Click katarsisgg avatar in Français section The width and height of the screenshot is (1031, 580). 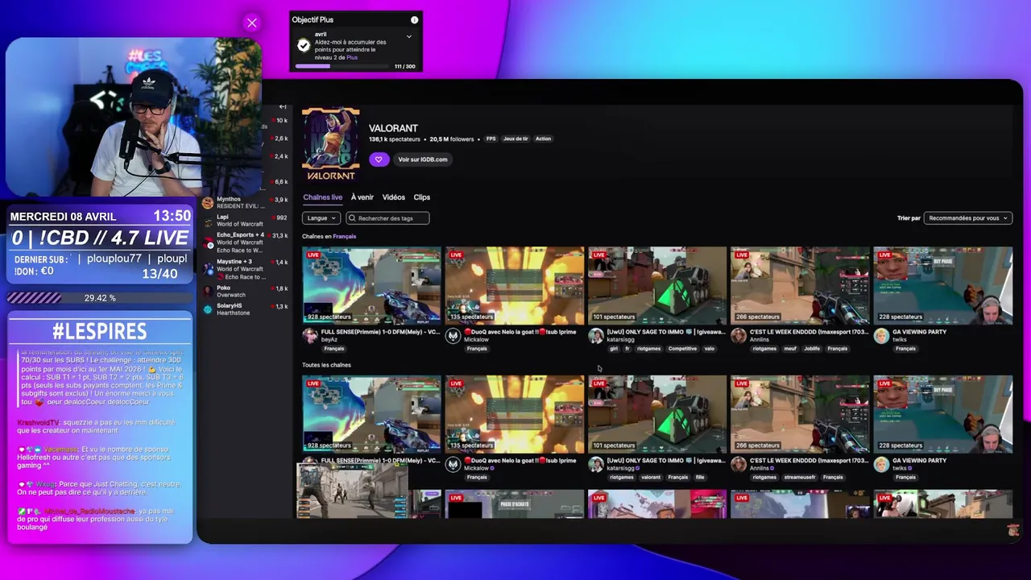[x=595, y=336]
